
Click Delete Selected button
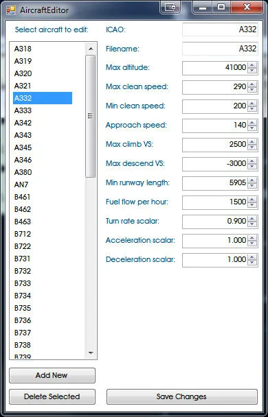(52, 396)
